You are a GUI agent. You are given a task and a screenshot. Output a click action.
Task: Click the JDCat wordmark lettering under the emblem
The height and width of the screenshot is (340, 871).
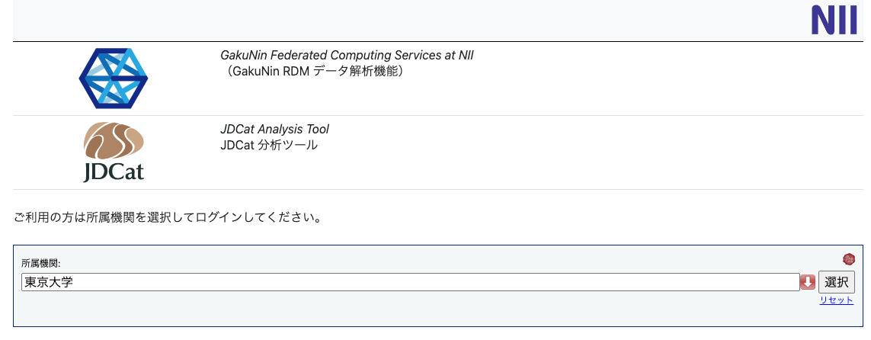114,172
